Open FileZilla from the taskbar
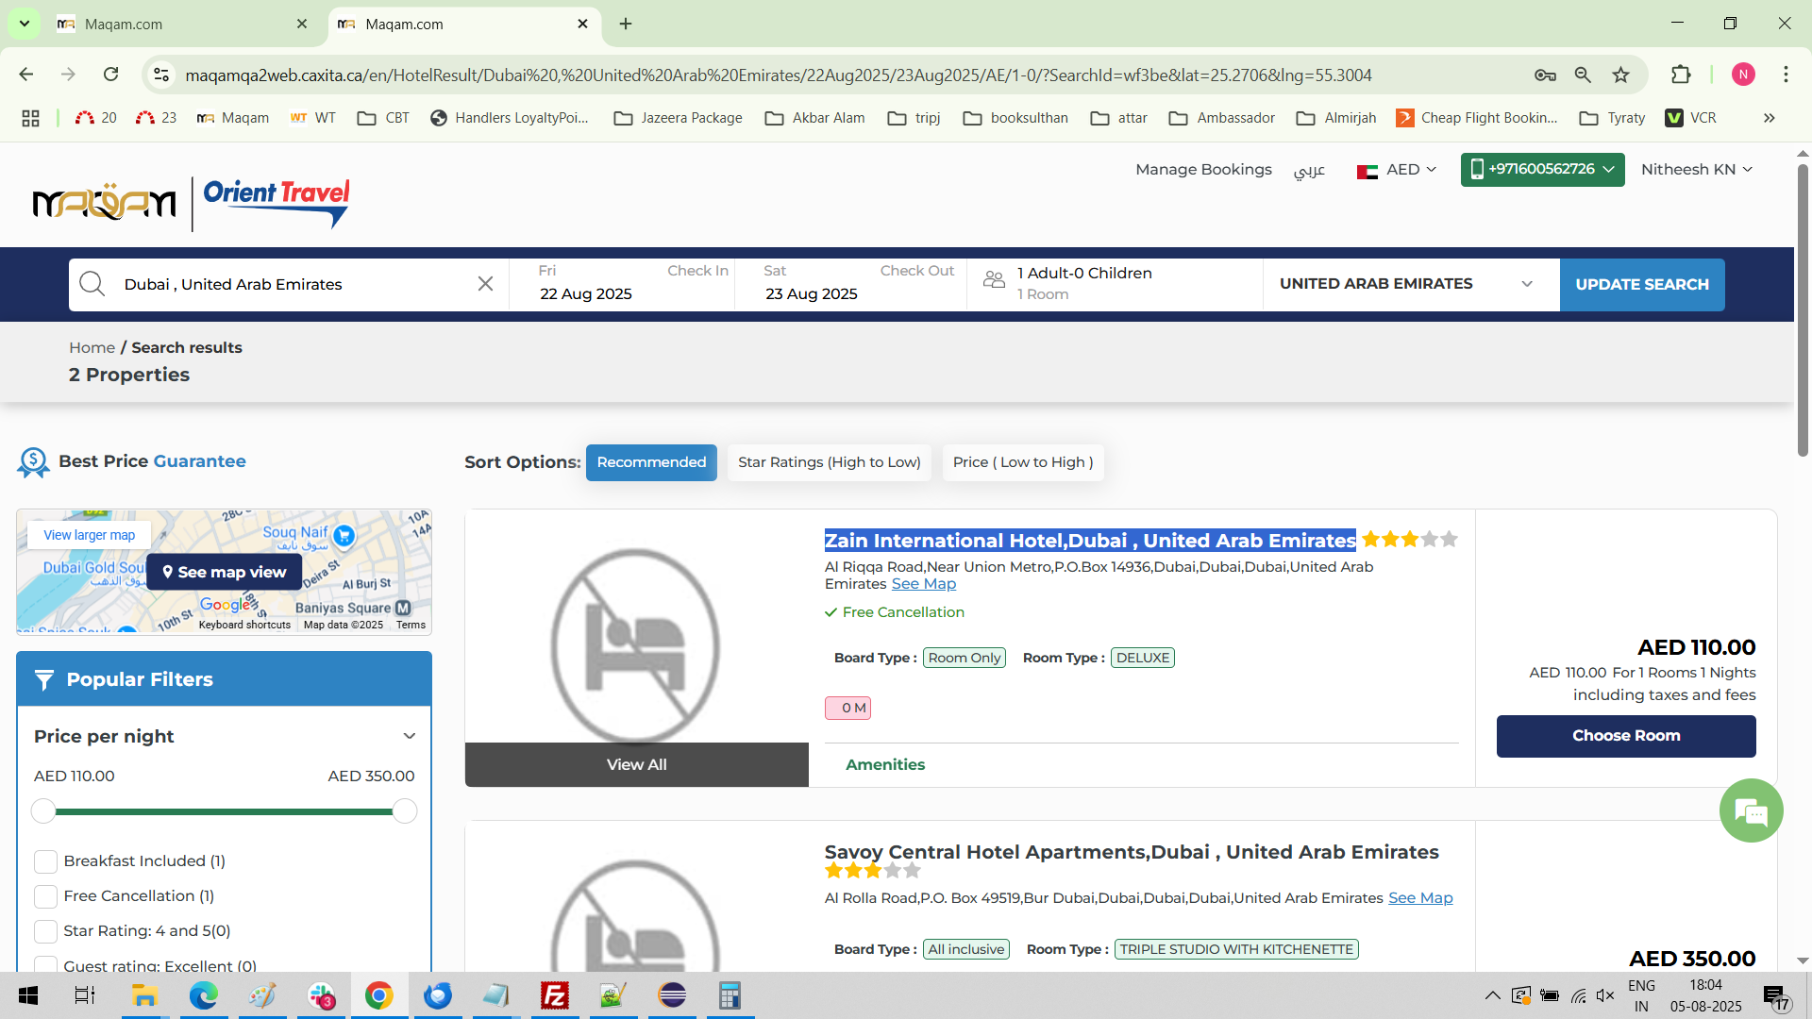The height and width of the screenshot is (1019, 1812). 555,995
